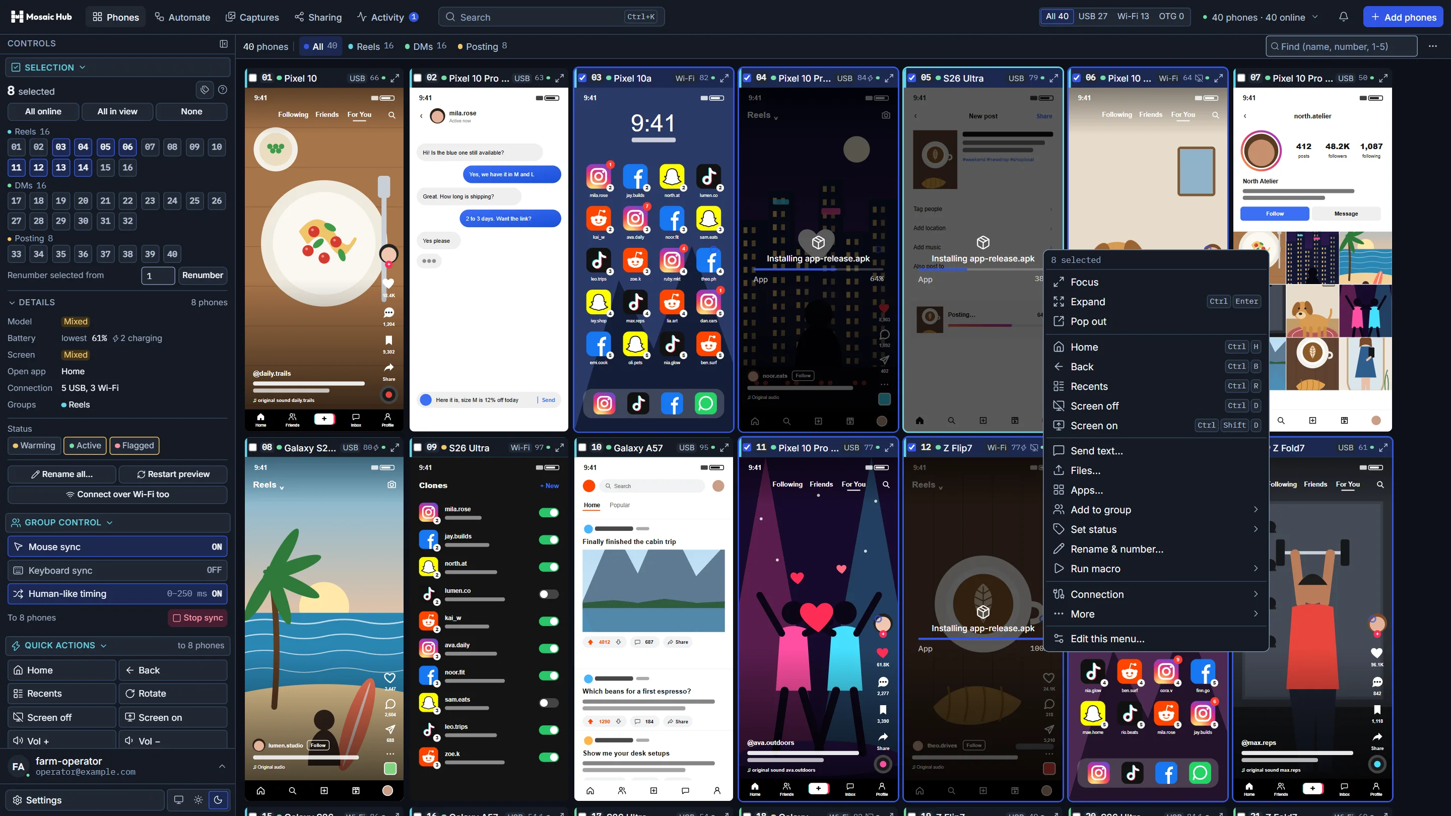Expand phone 10 Galaxy A57 preview

pyautogui.click(x=724, y=448)
